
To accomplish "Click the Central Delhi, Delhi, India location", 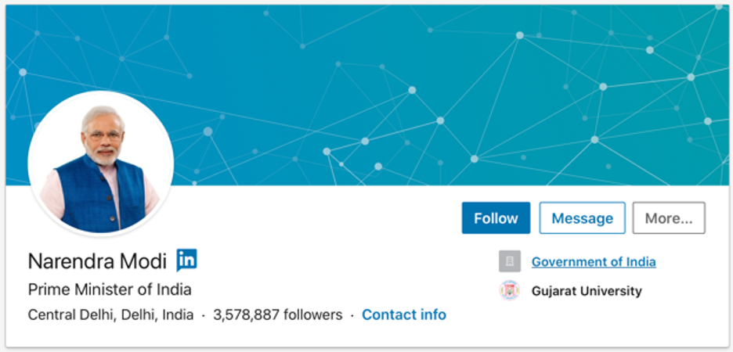I will [x=110, y=315].
